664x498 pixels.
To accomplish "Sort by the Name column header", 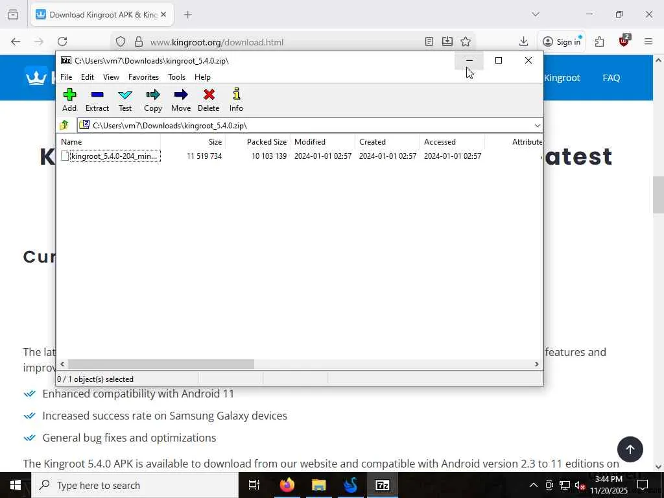I will tap(108, 142).
